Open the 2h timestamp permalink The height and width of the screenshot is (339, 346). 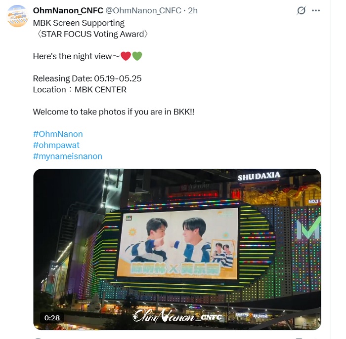(x=193, y=10)
